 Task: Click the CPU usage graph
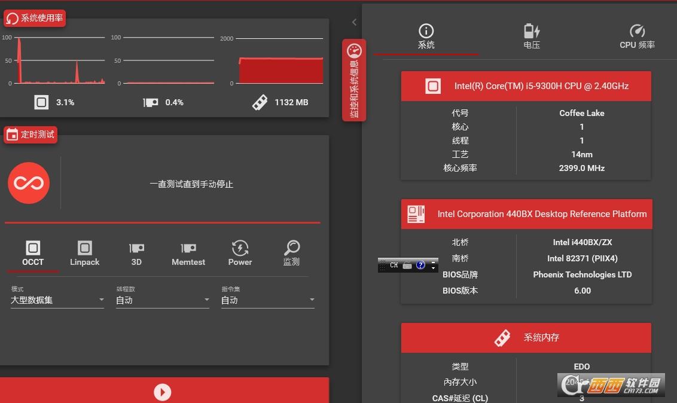coord(60,60)
